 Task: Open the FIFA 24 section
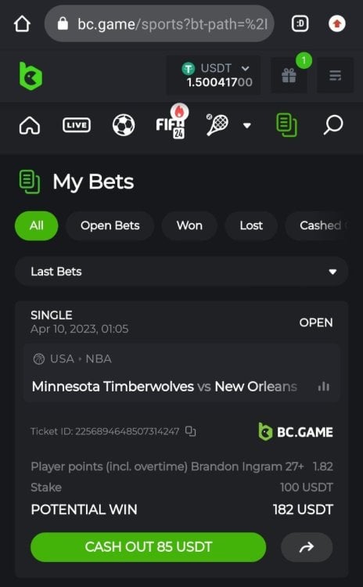(x=171, y=125)
